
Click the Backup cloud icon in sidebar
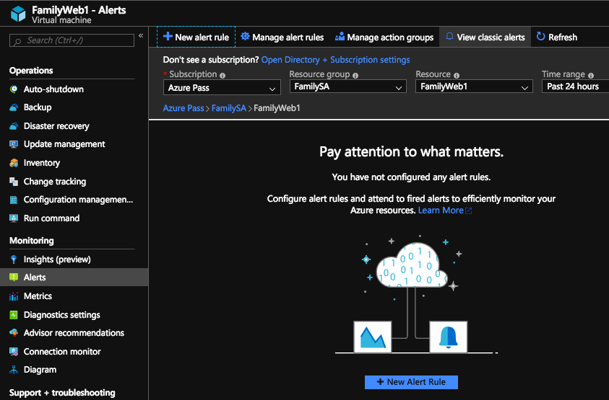14,107
